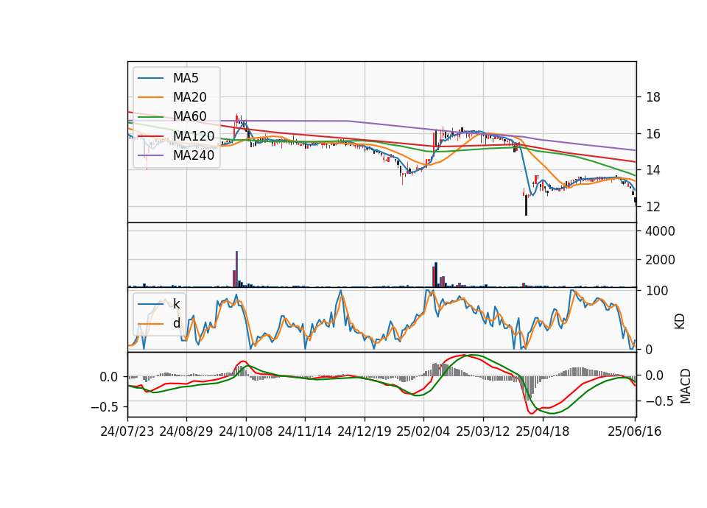Click the price axis value 18
The image size is (707, 508).
[653, 97]
